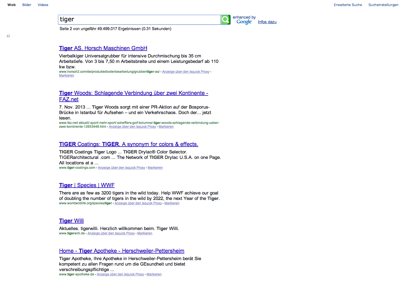
Task: Click the URL text www.tiger-apotheke.de
Action: tap(77, 274)
